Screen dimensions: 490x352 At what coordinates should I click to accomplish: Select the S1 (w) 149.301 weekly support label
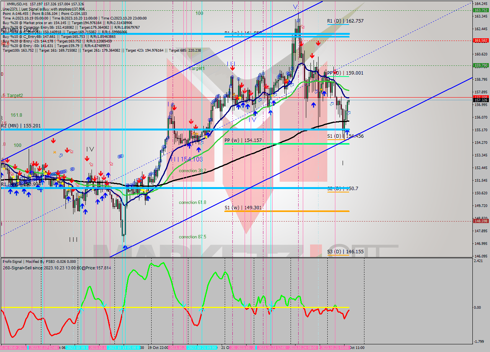pyautogui.click(x=243, y=208)
